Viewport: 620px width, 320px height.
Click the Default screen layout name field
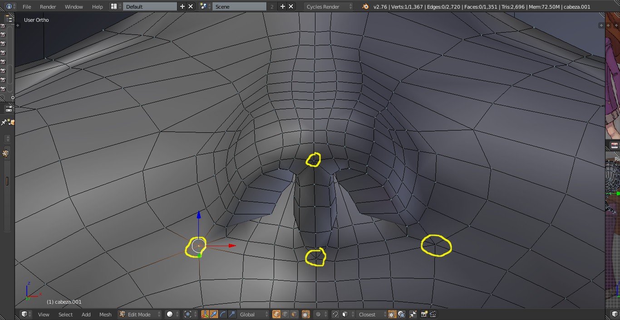150,7
